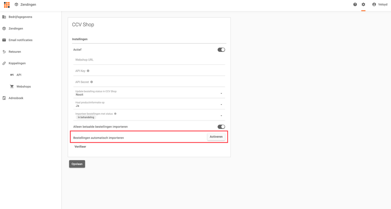Open settings gear icon in header
The image size is (391, 209).
[363, 5]
